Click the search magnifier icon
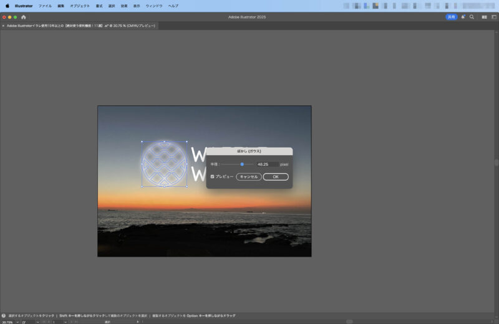 click(x=472, y=17)
